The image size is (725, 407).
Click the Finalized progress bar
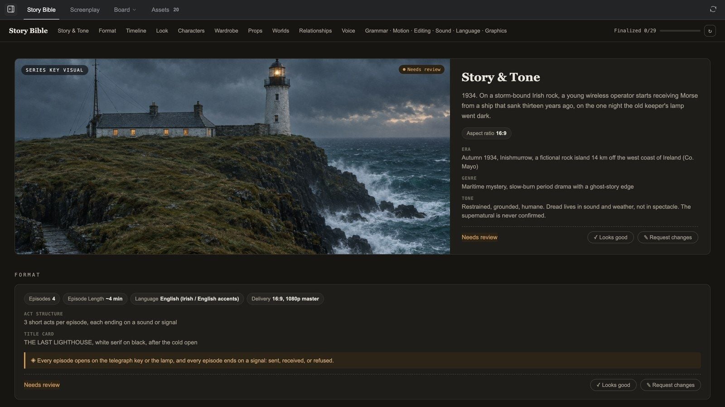tap(680, 31)
